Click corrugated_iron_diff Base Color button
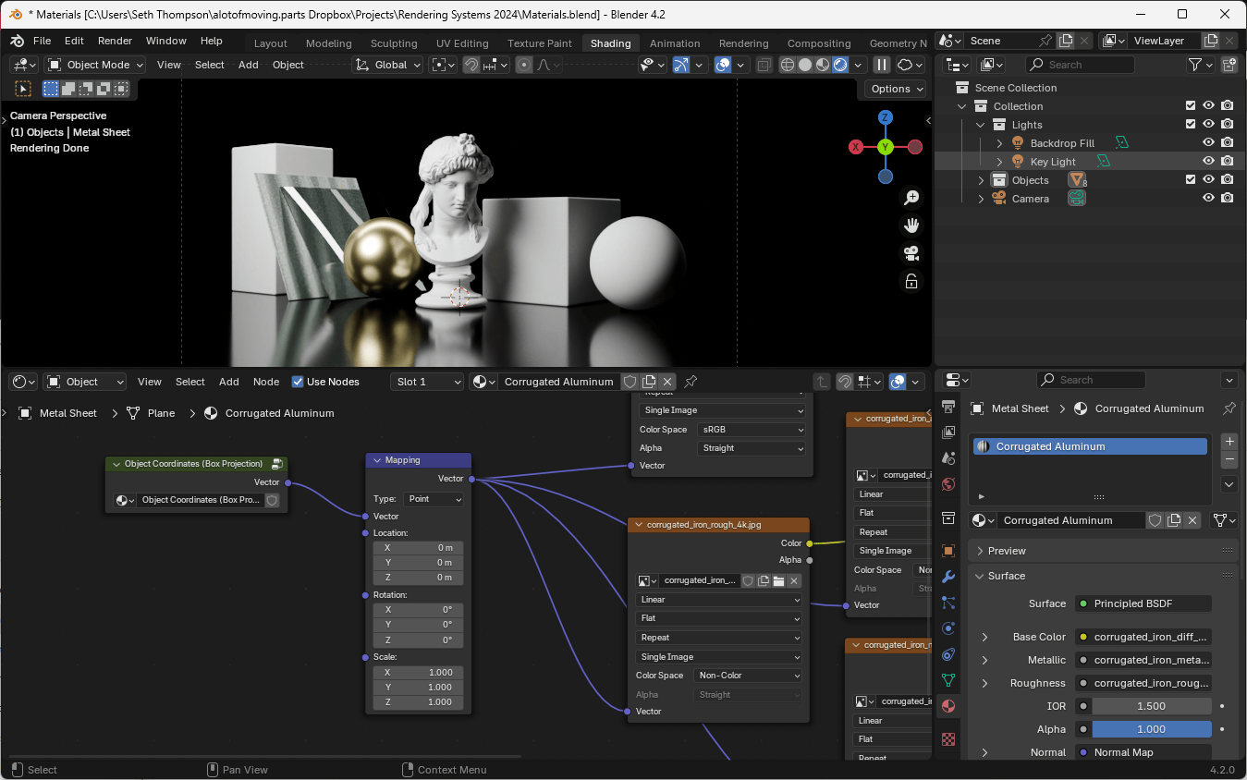This screenshot has height=780, width=1247. 1143,637
